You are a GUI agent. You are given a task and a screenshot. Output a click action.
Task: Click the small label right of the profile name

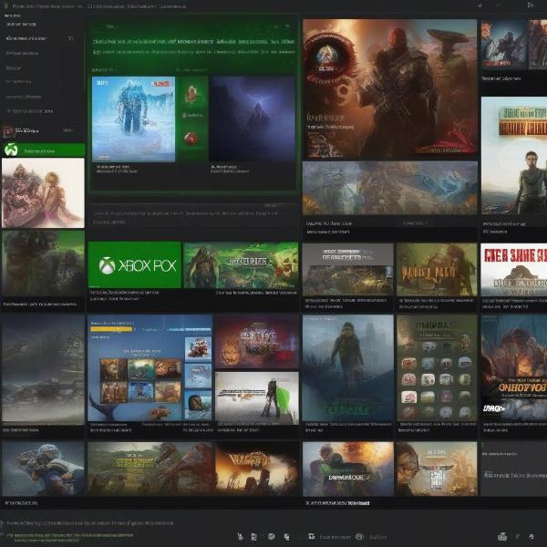[x=67, y=130]
